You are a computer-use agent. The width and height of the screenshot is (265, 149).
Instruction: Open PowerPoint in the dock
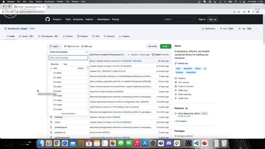(x=204, y=143)
